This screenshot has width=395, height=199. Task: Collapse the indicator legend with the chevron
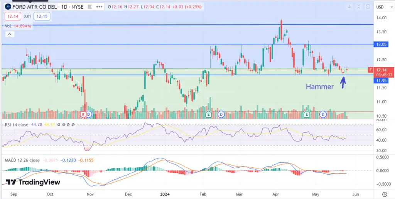click(9, 34)
